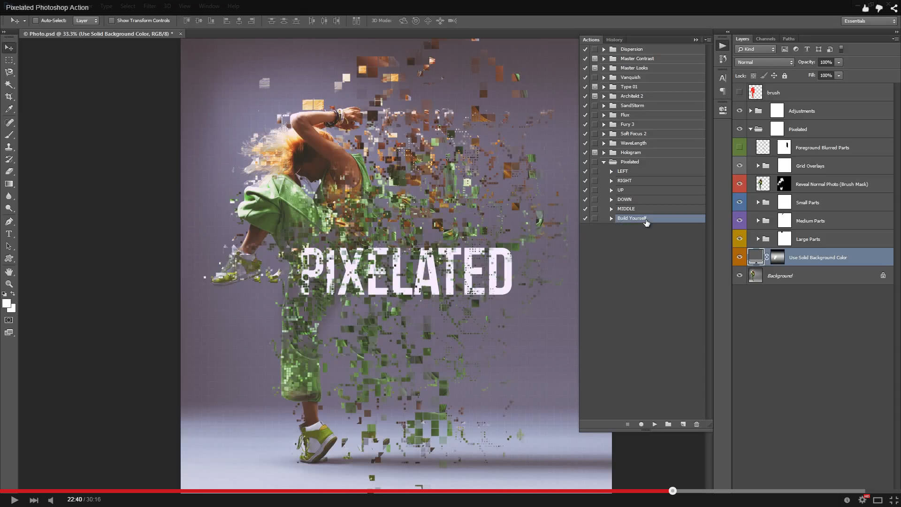901x507 pixels.
Task: Select the Zoom tool
Action: pyautogui.click(x=8, y=284)
